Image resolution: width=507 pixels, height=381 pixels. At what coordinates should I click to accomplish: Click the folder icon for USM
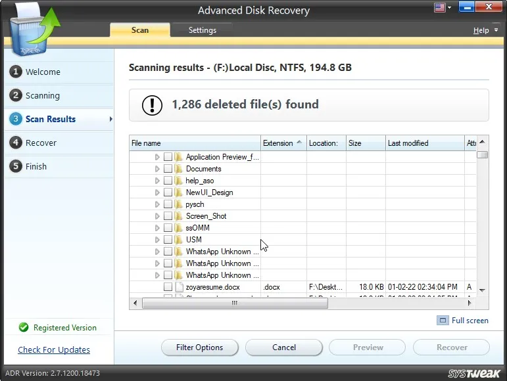pyautogui.click(x=178, y=240)
